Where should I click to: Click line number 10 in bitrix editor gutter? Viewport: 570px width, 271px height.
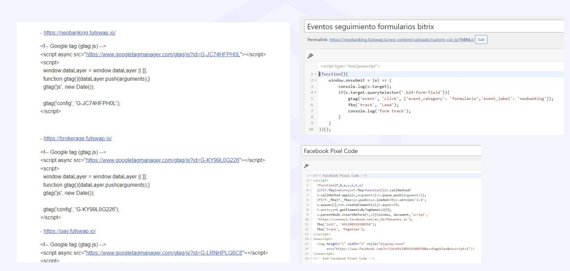click(x=311, y=130)
